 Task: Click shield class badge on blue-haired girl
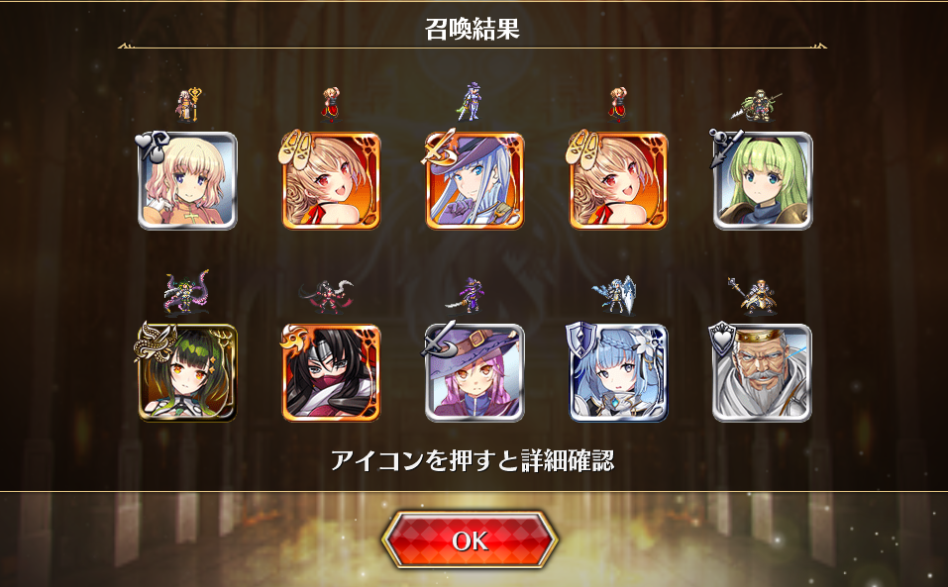[x=581, y=338]
